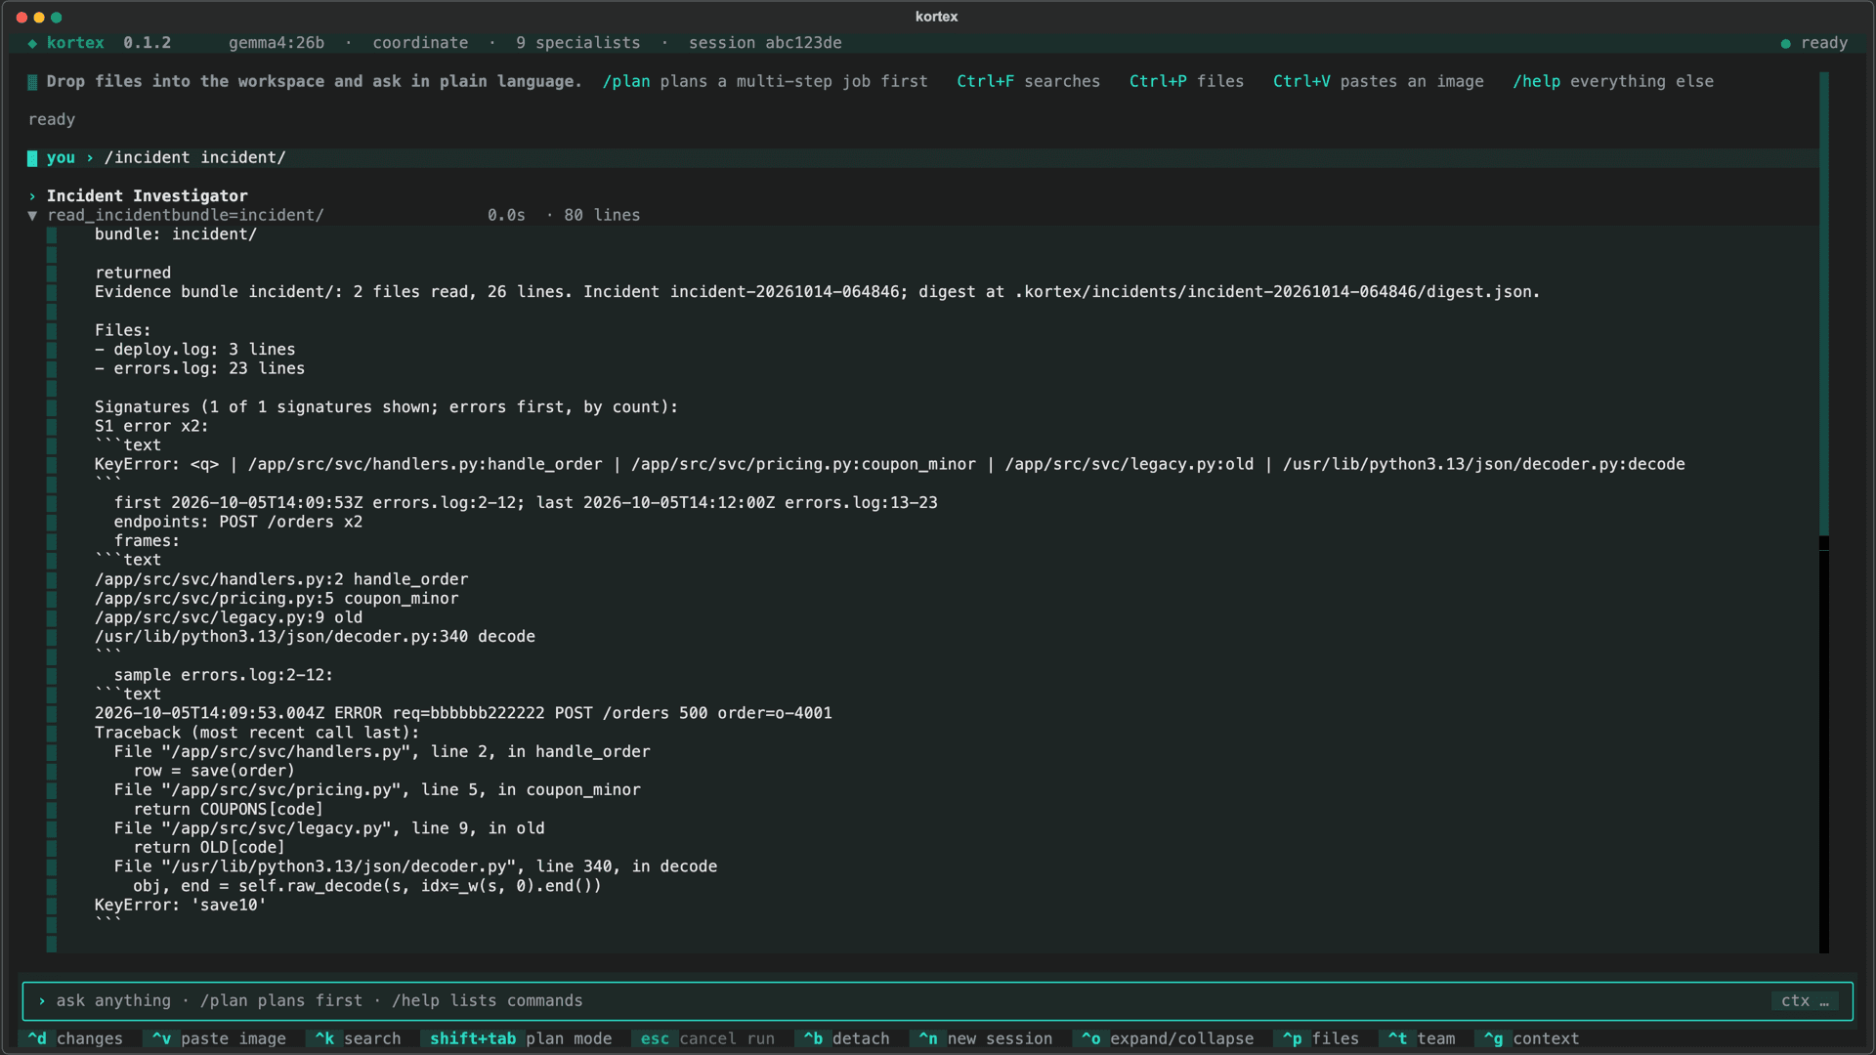1876x1055 pixels.
Task: Click the kortex diamond logo icon
Action: tap(32, 43)
